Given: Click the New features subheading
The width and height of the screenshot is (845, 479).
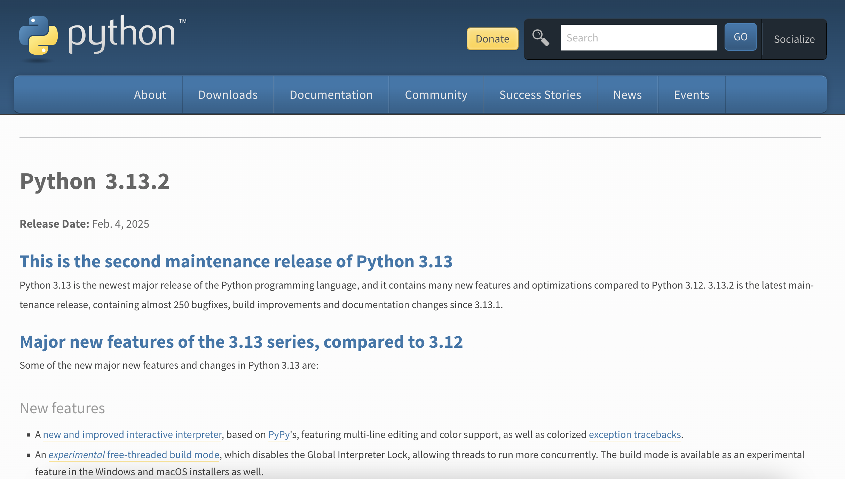Looking at the screenshot, I should pos(62,408).
